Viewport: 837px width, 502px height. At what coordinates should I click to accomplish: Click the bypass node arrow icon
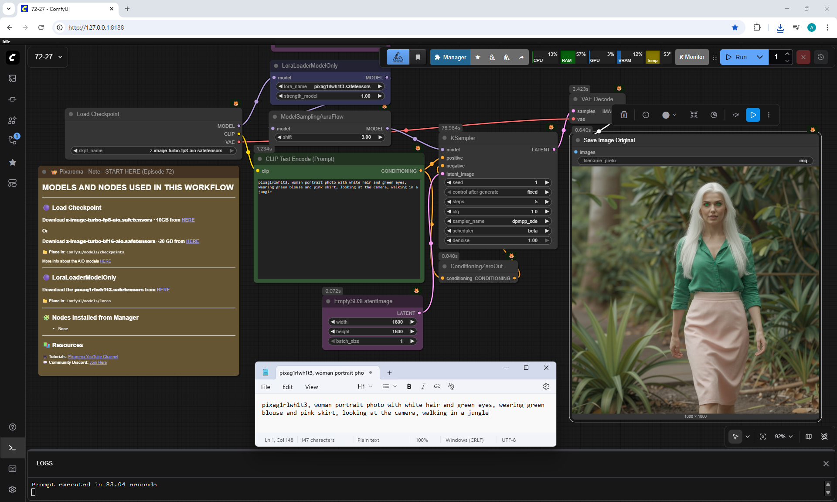735,115
